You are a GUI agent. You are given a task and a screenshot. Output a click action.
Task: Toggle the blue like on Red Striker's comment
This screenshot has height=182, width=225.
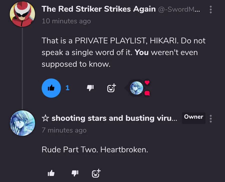[51, 88]
